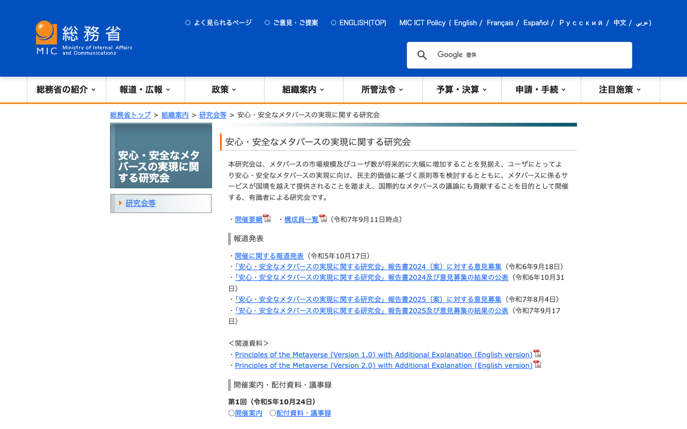Open MIC ICT Policy in Русский

point(581,23)
